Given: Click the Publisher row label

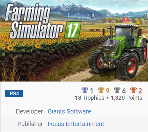Looking at the screenshot, I should 30,124.
